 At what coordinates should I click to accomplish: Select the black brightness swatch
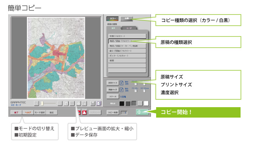tap(122, 103)
